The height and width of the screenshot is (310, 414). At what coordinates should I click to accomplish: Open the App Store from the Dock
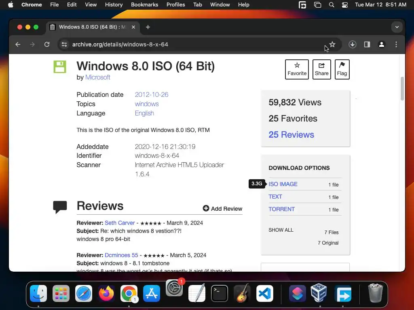click(152, 293)
